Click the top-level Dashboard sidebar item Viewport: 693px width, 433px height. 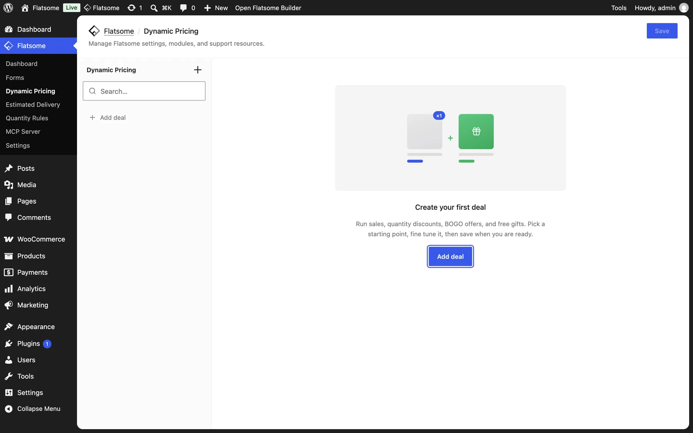[38, 29]
